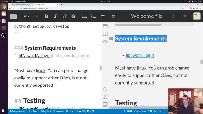This screenshot has width=203, height=114.
Task: Go back in browser history
Action: coord(10,8)
